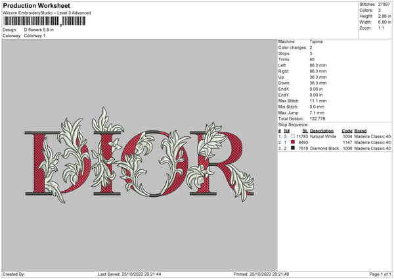Screen dimensions: 394x279
Task: Click the 'Code' column header
Action: pyautogui.click(x=347, y=131)
